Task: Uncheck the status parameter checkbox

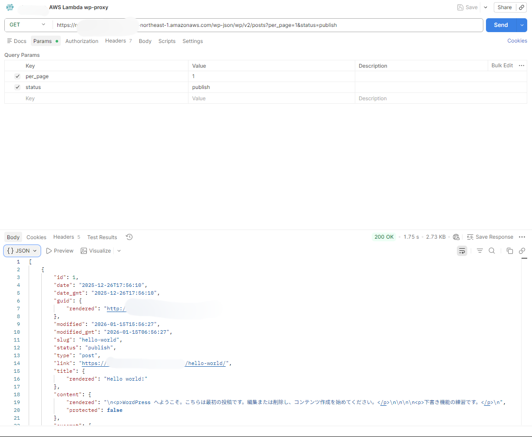Action: point(17,87)
